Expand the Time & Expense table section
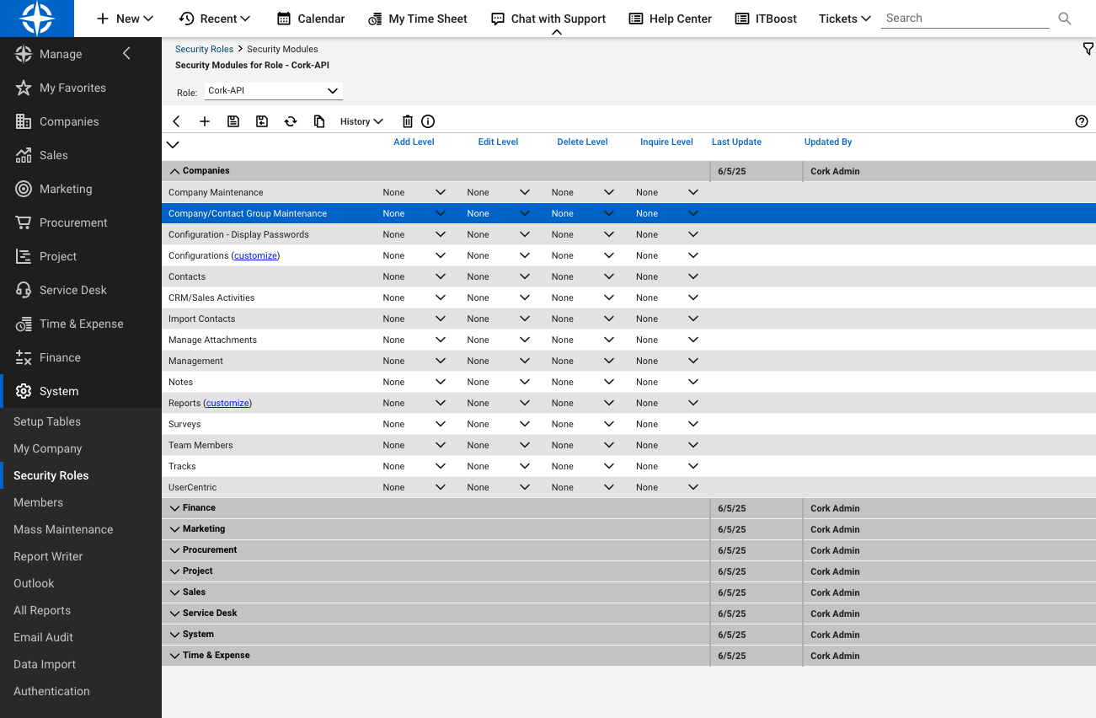 pos(175,656)
